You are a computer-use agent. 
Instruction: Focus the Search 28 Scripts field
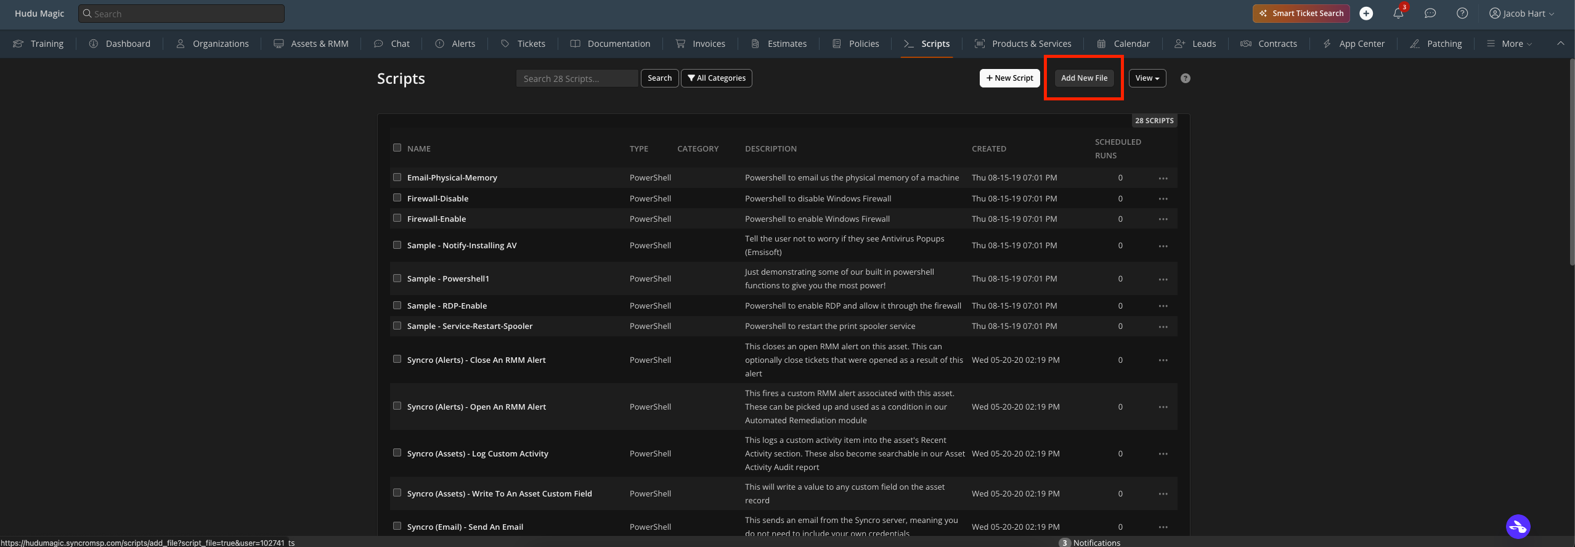pyautogui.click(x=577, y=78)
